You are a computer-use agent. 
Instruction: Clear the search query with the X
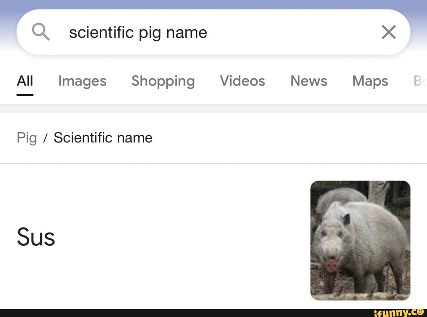389,32
